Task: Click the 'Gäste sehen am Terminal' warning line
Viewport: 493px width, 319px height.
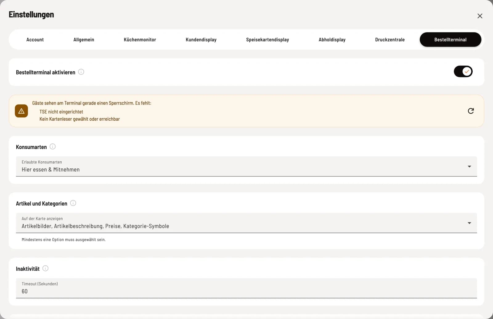Action: click(92, 103)
